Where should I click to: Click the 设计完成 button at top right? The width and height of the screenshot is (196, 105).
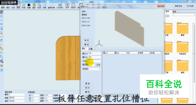coord(190,6)
